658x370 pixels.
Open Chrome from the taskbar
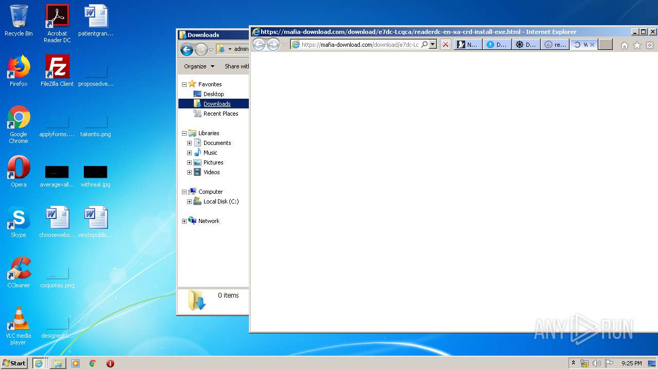click(93, 363)
